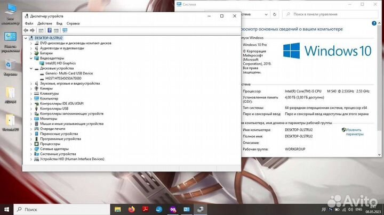Collapse the Дисковые устройства node
Viewport: 384px width, 215px height.
click(x=31, y=69)
